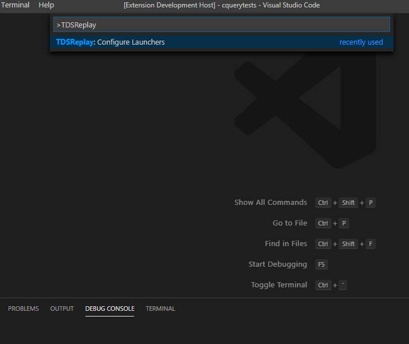Switch to the PROBLEMS panel tab
Image resolution: width=409 pixels, height=344 pixels.
pos(23,309)
